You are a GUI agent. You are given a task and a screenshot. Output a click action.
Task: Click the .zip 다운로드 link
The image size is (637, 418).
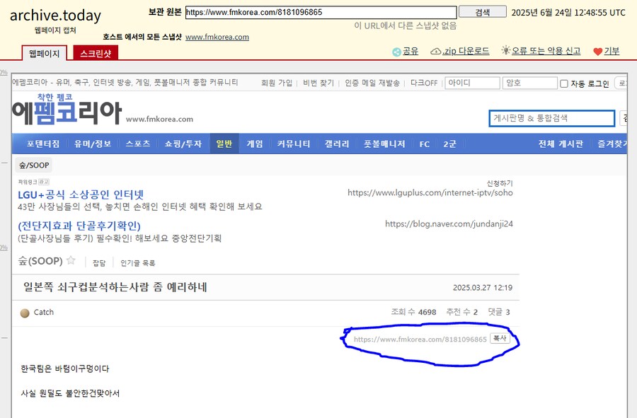466,51
